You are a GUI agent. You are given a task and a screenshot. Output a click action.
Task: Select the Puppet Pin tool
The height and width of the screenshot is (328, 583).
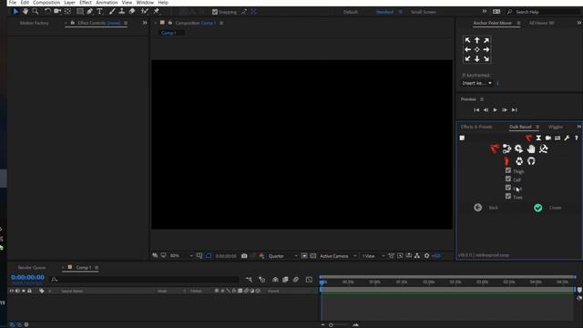(156, 12)
